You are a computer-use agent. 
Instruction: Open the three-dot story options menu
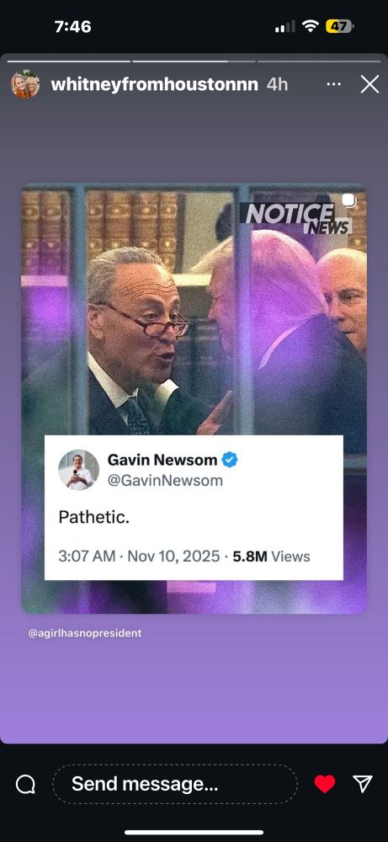(x=334, y=84)
